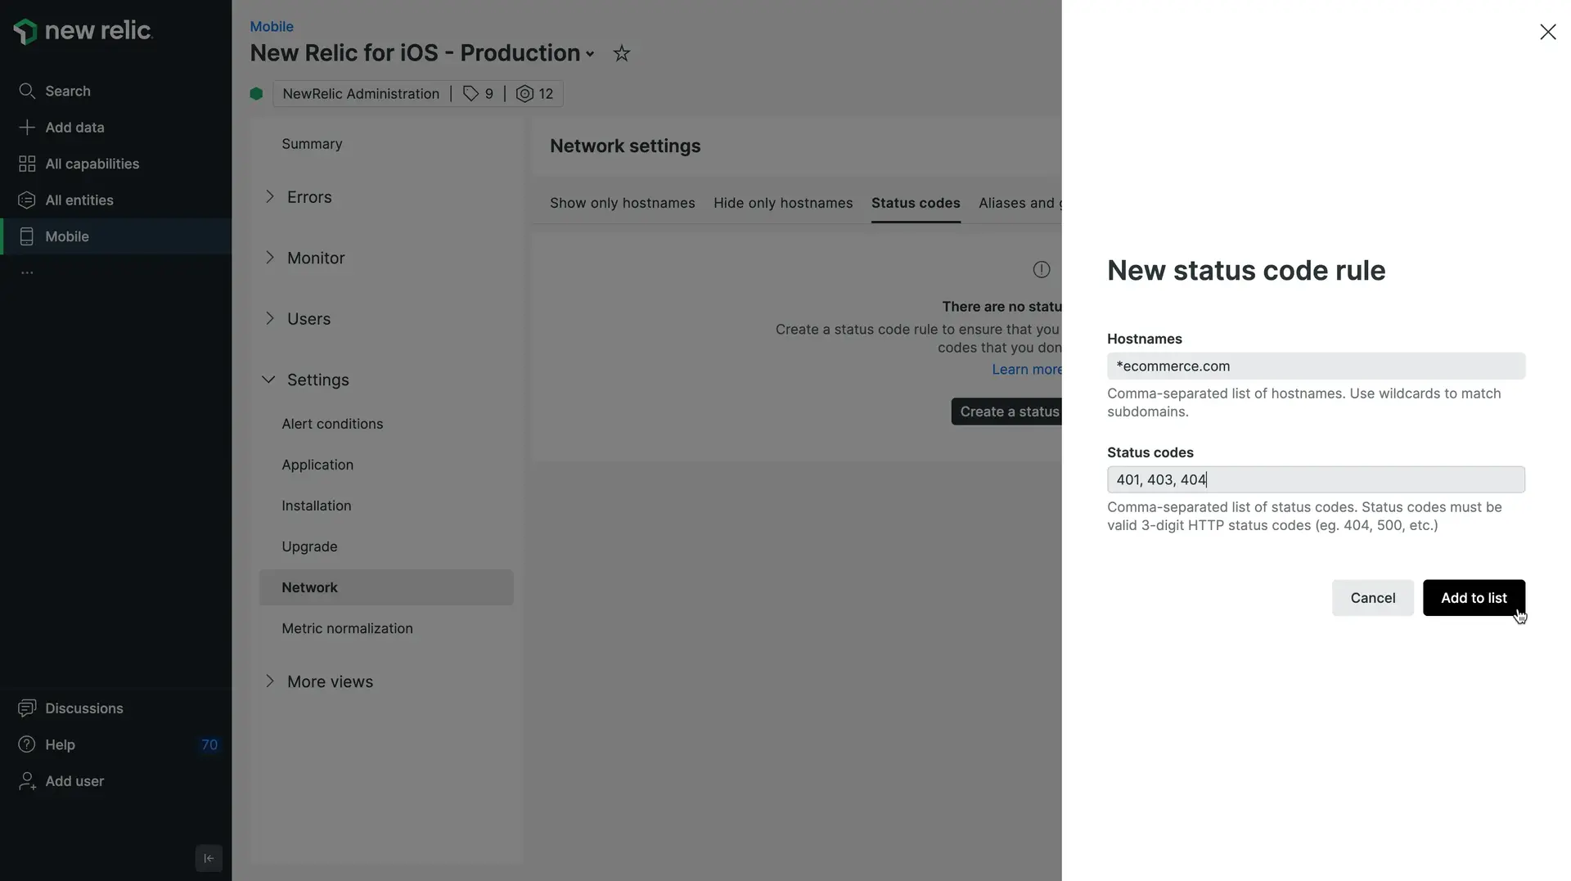Screen dimensions: 1571x881
Task: Open the Help icon in sidebar
Action: pyautogui.click(x=27, y=744)
